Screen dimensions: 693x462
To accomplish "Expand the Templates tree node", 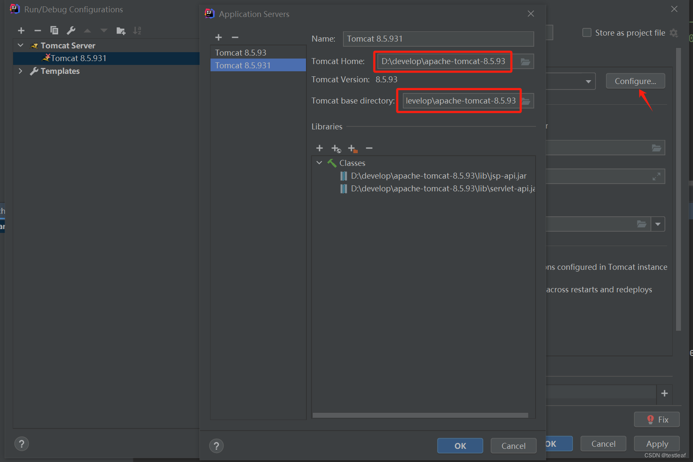I will (x=20, y=71).
